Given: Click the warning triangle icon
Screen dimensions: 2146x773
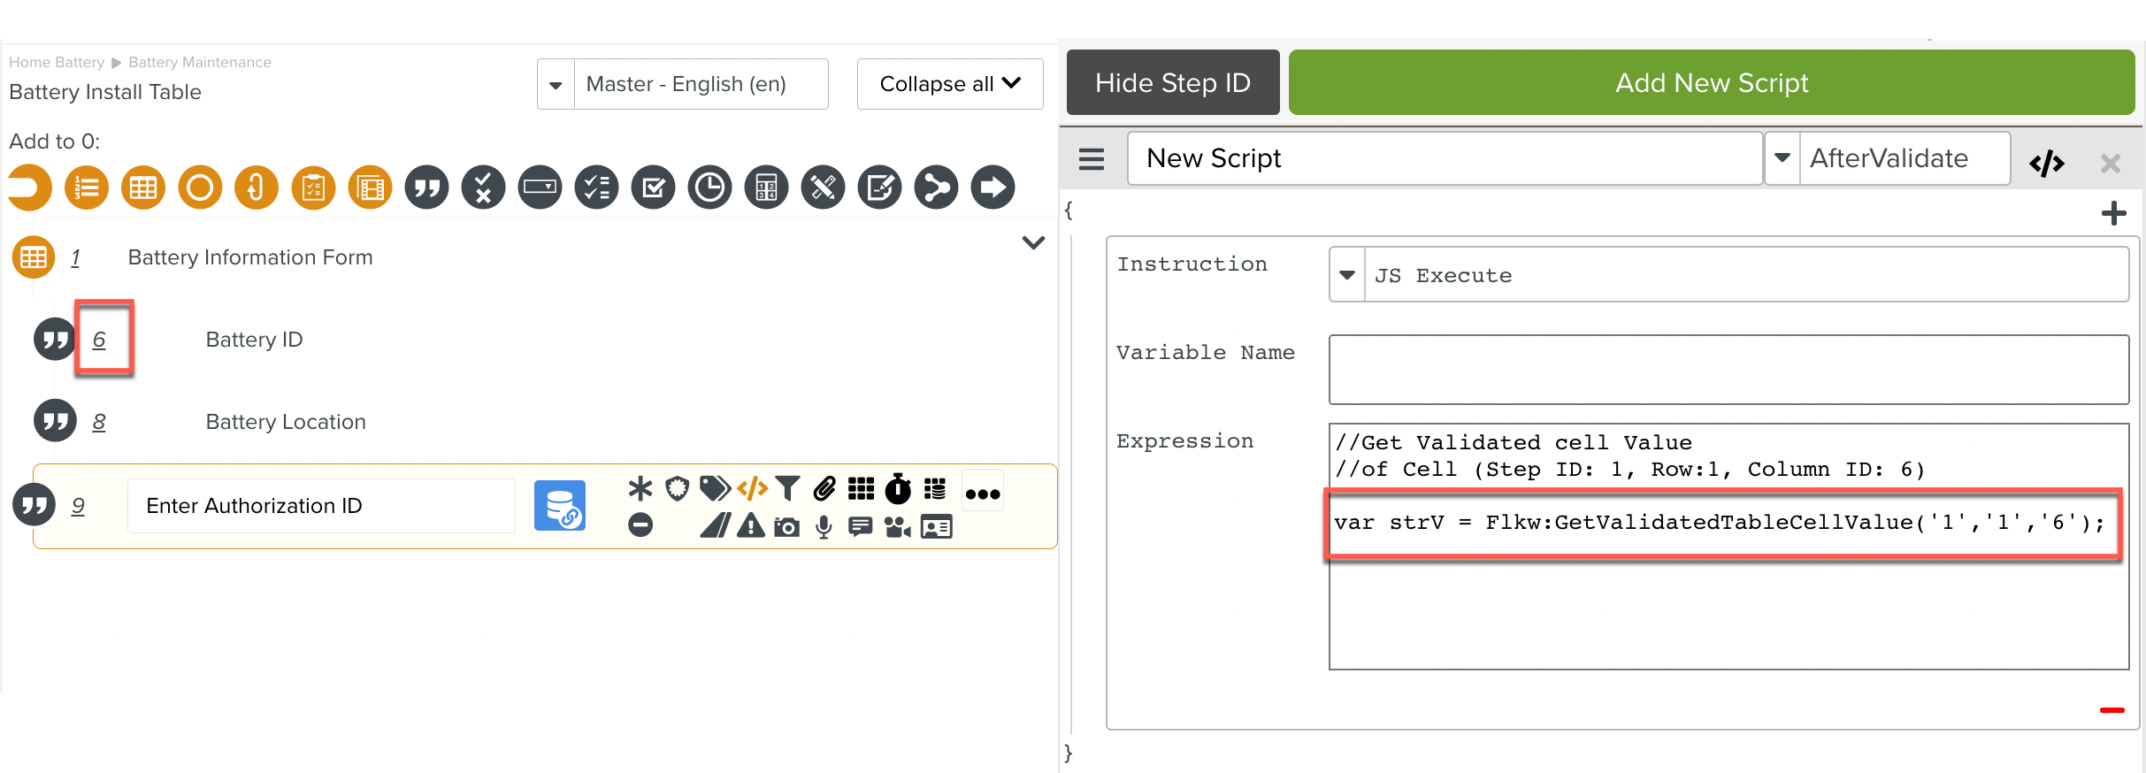Looking at the screenshot, I should (751, 527).
